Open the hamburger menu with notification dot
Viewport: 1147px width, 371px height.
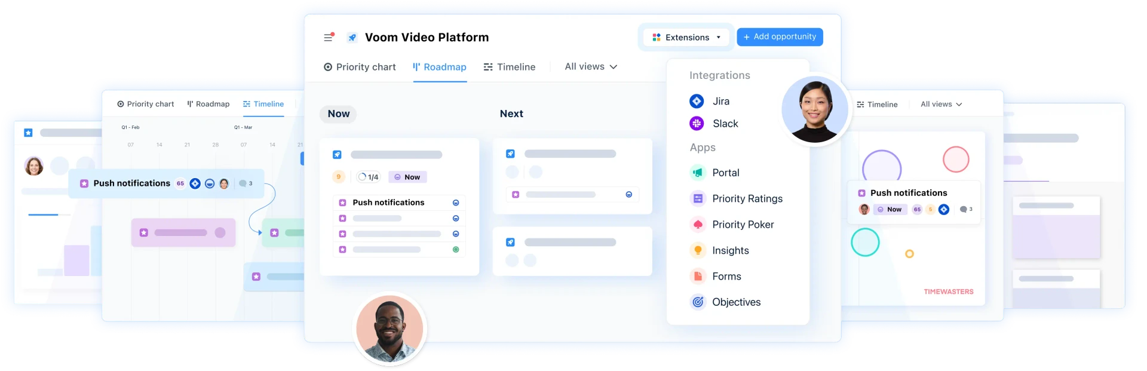pyautogui.click(x=329, y=37)
